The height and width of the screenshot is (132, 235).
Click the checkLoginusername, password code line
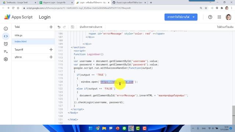(x=99, y=102)
